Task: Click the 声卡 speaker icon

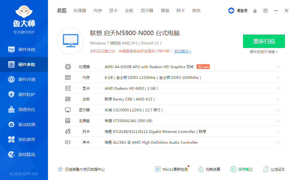Action: point(68,142)
